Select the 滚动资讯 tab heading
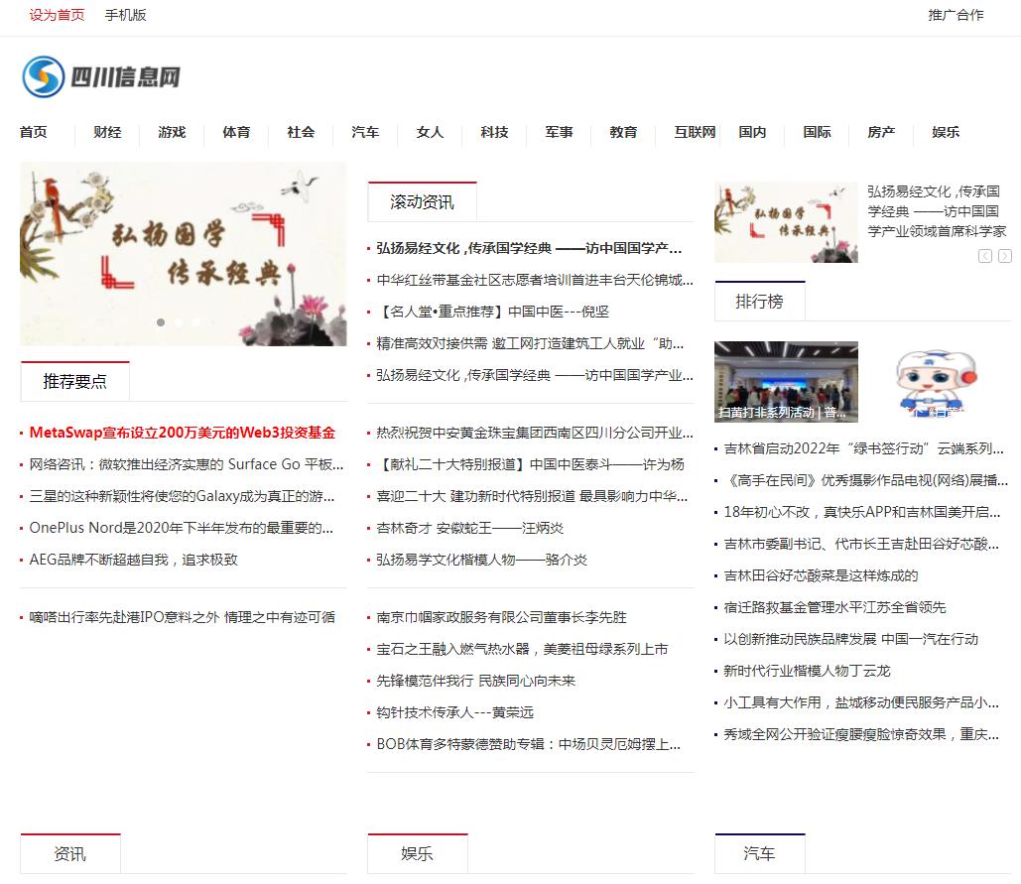Viewport: 1021px width, 884px height. [422, 201]
